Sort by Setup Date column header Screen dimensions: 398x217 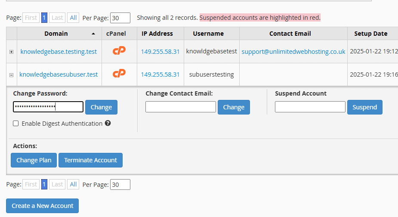click(371, 34)
